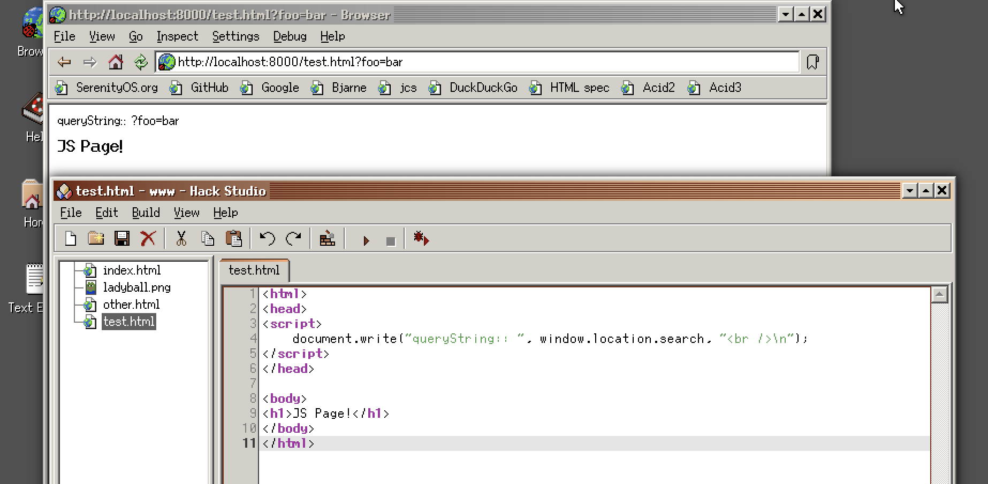Screen dimensions: 988x484
Task: Go back using the Browser back arrow
Action: (x=64, y=62)
